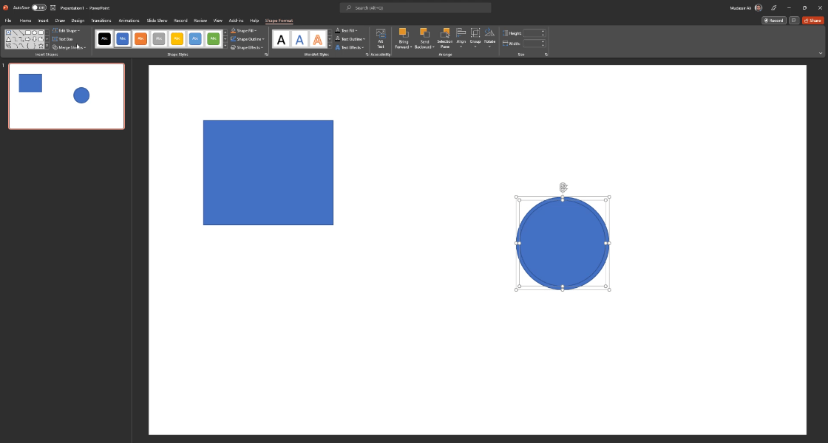Screen dimensions: 828x443
Task: Click the Alt Text button
Action: point(381,39)
